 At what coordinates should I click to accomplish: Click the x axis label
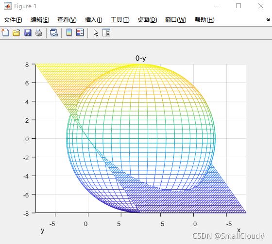click(x=238, y=230)
